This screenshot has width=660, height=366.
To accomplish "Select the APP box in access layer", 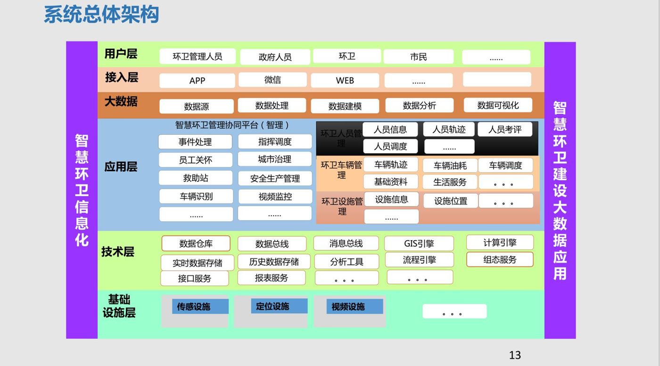I will pyautogui.click(x=197, y=81).
